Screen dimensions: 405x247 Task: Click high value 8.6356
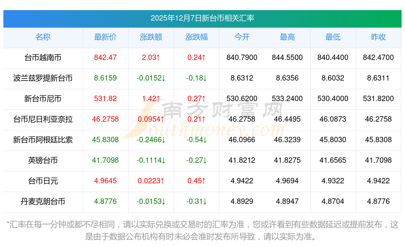pos(287,78)
